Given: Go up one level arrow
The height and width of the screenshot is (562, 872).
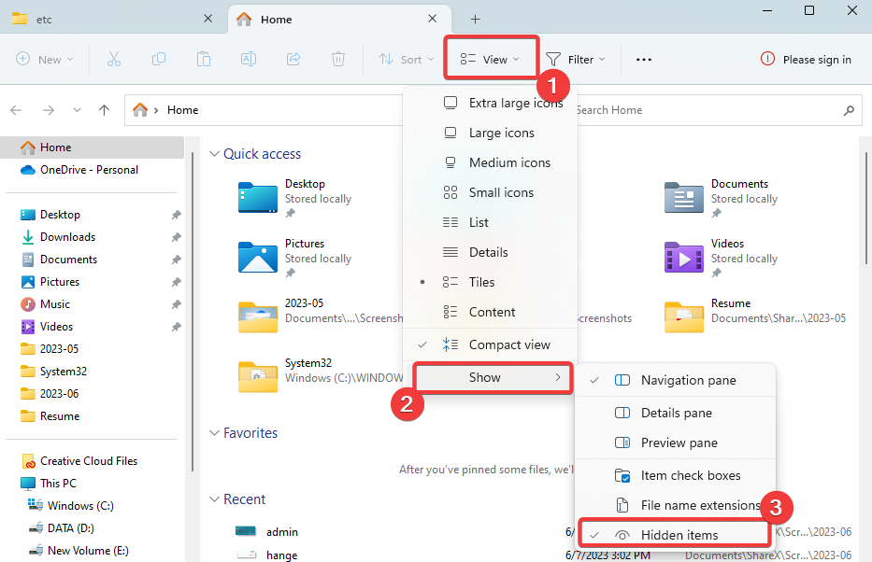Looking at the screenshot, I should [x=104, y=110].
